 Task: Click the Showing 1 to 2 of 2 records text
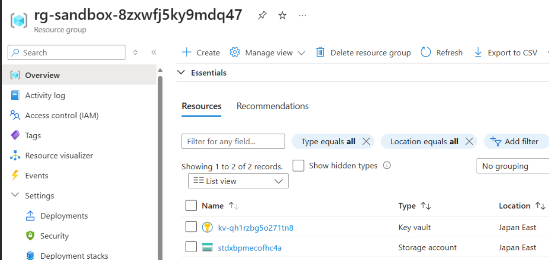click(x=232, y=167)
